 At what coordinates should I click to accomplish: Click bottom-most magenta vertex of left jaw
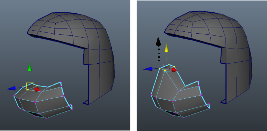[46, 118]
